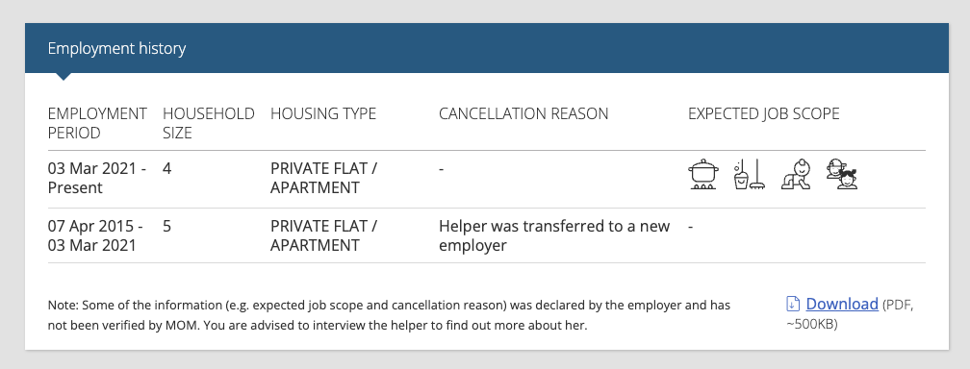Click the Expected Job Scope column header
The width and height of the screenshot is (970, 369).
[763, 113]
